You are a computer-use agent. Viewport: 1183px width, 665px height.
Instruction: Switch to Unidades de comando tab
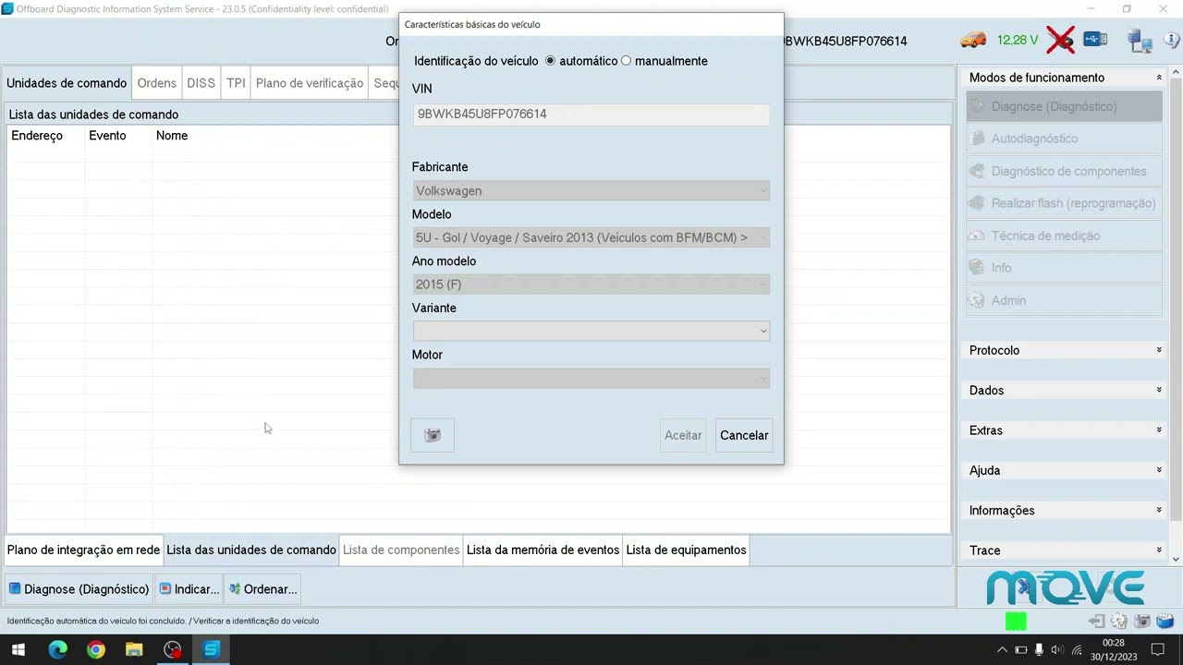(x=67, y=83)
